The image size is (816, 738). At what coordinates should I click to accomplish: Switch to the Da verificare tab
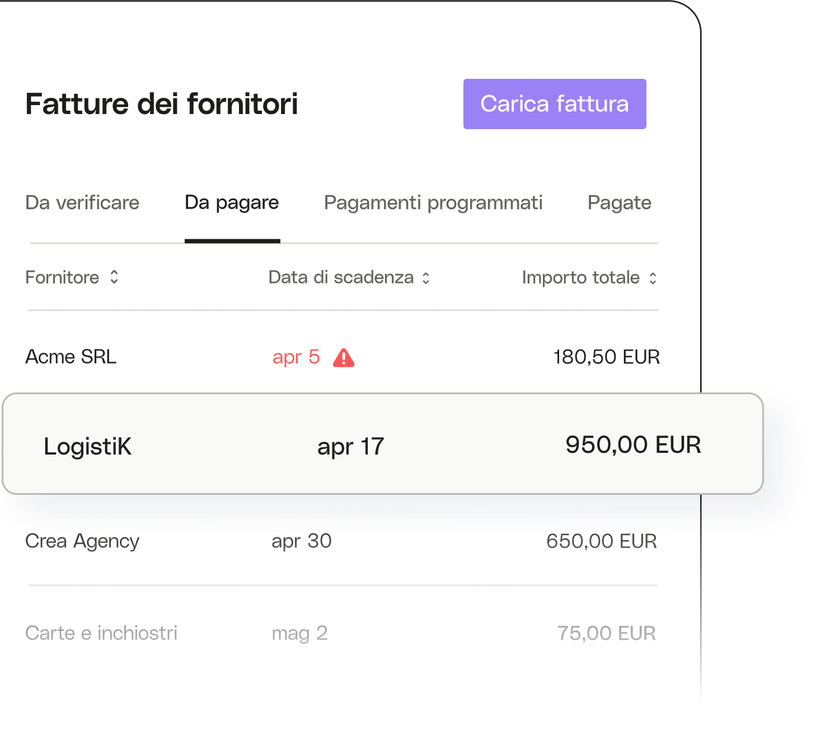tap(82, 202)
